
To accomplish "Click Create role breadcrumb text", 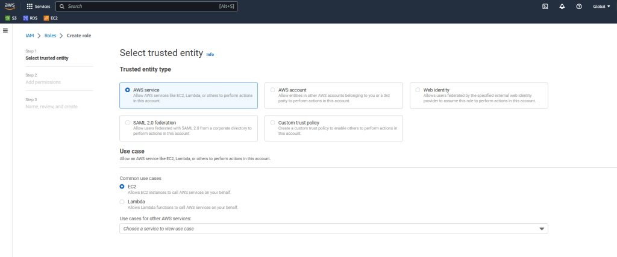I will 79,36.
